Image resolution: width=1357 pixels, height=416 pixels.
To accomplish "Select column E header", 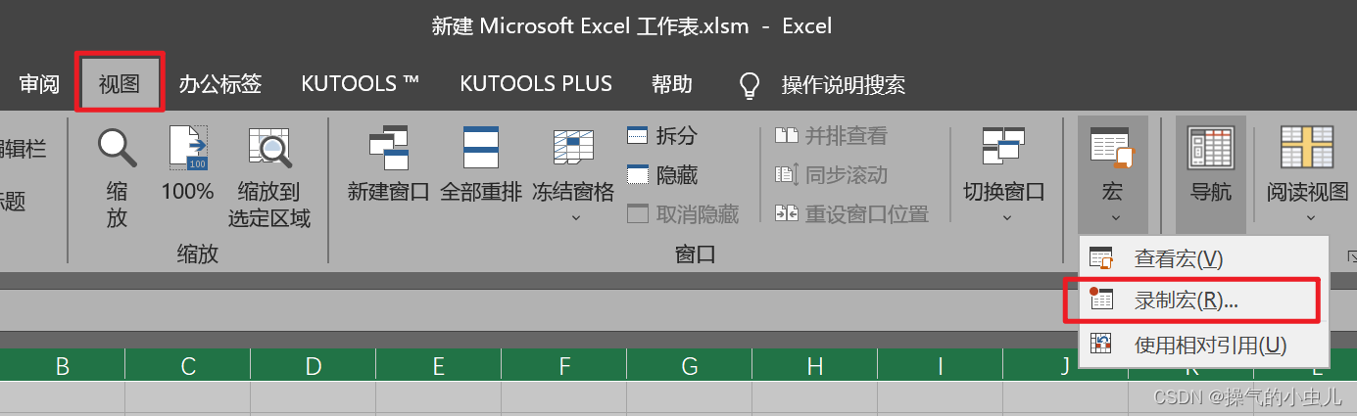I will coord(439,366).
